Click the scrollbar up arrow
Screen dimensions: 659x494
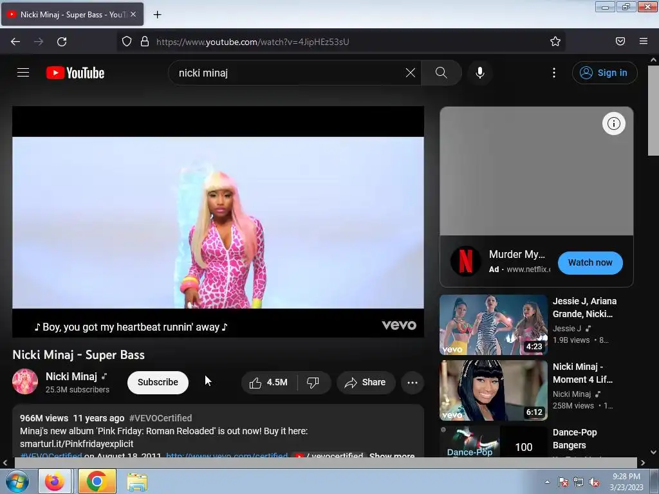tap(653, 60)
